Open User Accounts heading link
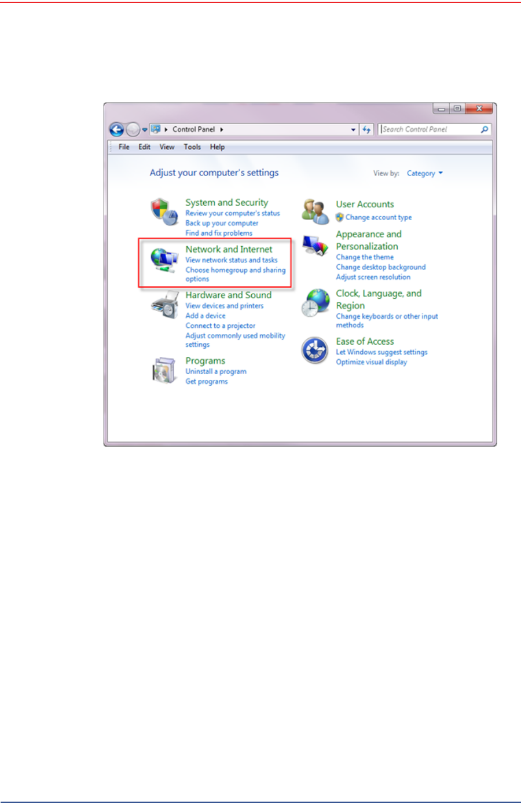This screenshot has height=808, width=521. 365,204
